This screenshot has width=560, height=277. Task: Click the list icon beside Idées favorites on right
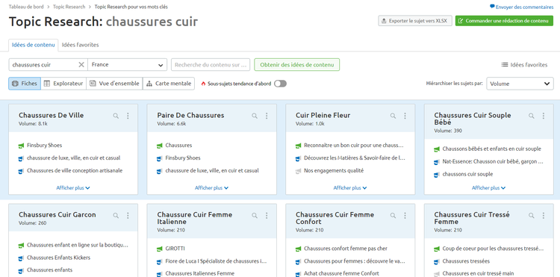pos(505,65)
